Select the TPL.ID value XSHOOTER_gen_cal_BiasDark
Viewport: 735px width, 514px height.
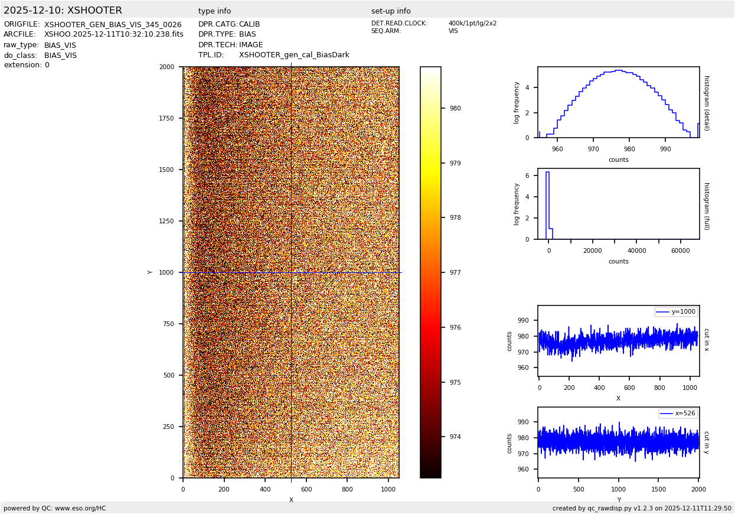[x=294, y=55]
